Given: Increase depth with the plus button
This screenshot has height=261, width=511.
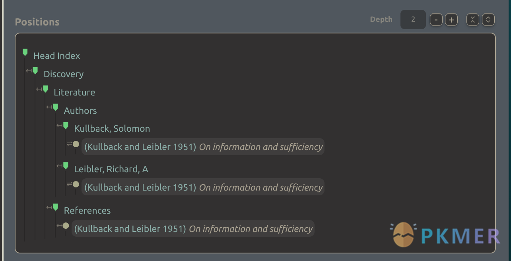Looking at the screenshot, I should pyautogui.click(x=451, y=19).
